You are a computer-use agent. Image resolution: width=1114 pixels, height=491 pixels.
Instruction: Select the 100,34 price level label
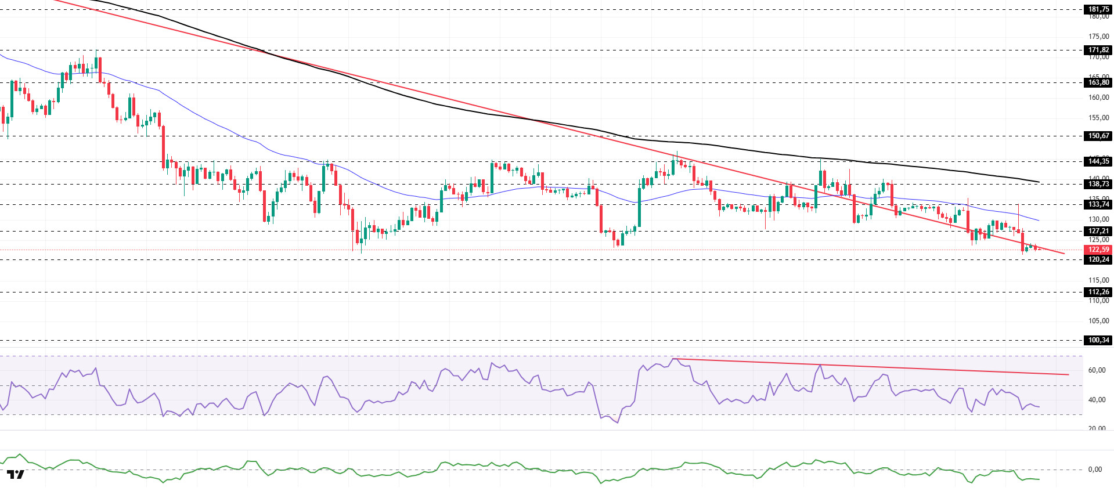pyautogui.click(x=1098, y=340)
